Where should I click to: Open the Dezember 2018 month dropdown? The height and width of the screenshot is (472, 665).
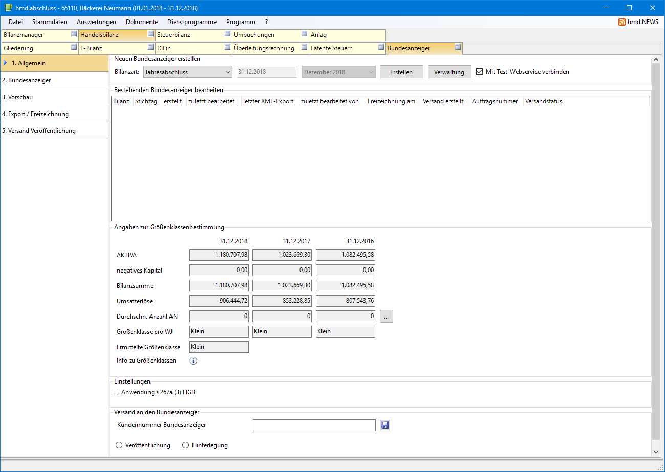click(x=339, y=72)
